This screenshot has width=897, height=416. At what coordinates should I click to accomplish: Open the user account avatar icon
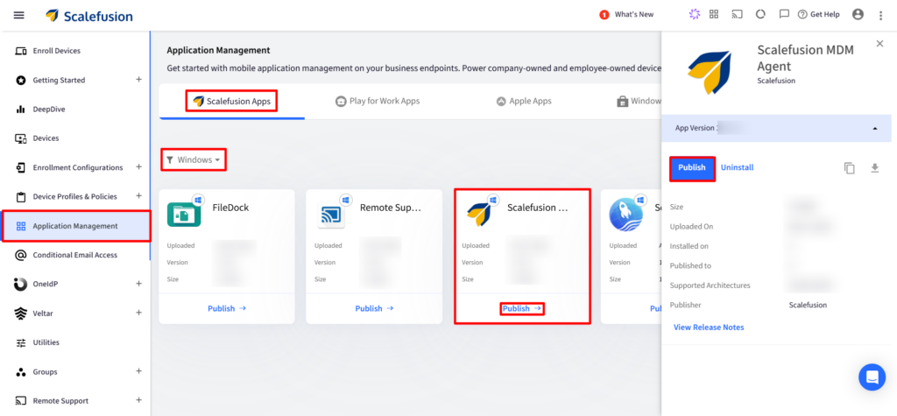pyautogui.click(x=858, y=14)
